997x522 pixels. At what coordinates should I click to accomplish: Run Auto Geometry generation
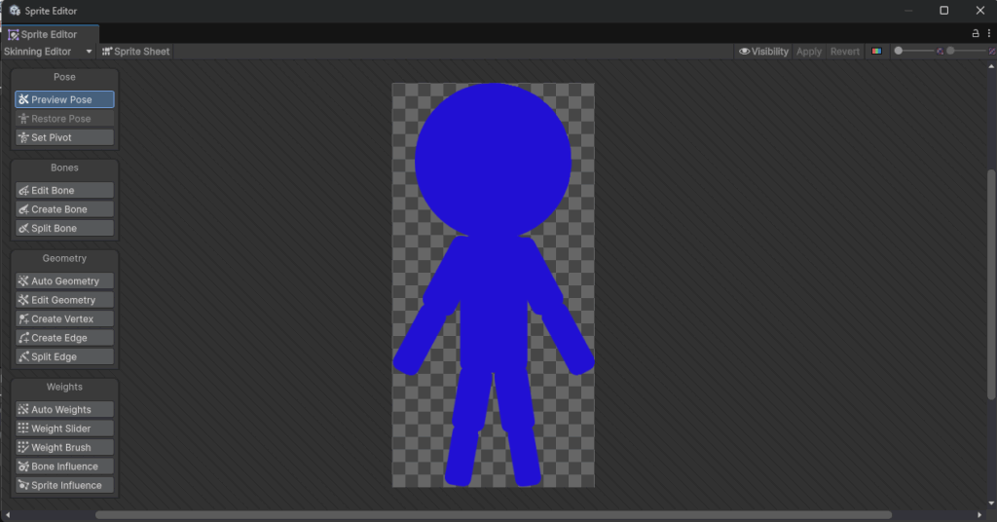coord(64,281)
